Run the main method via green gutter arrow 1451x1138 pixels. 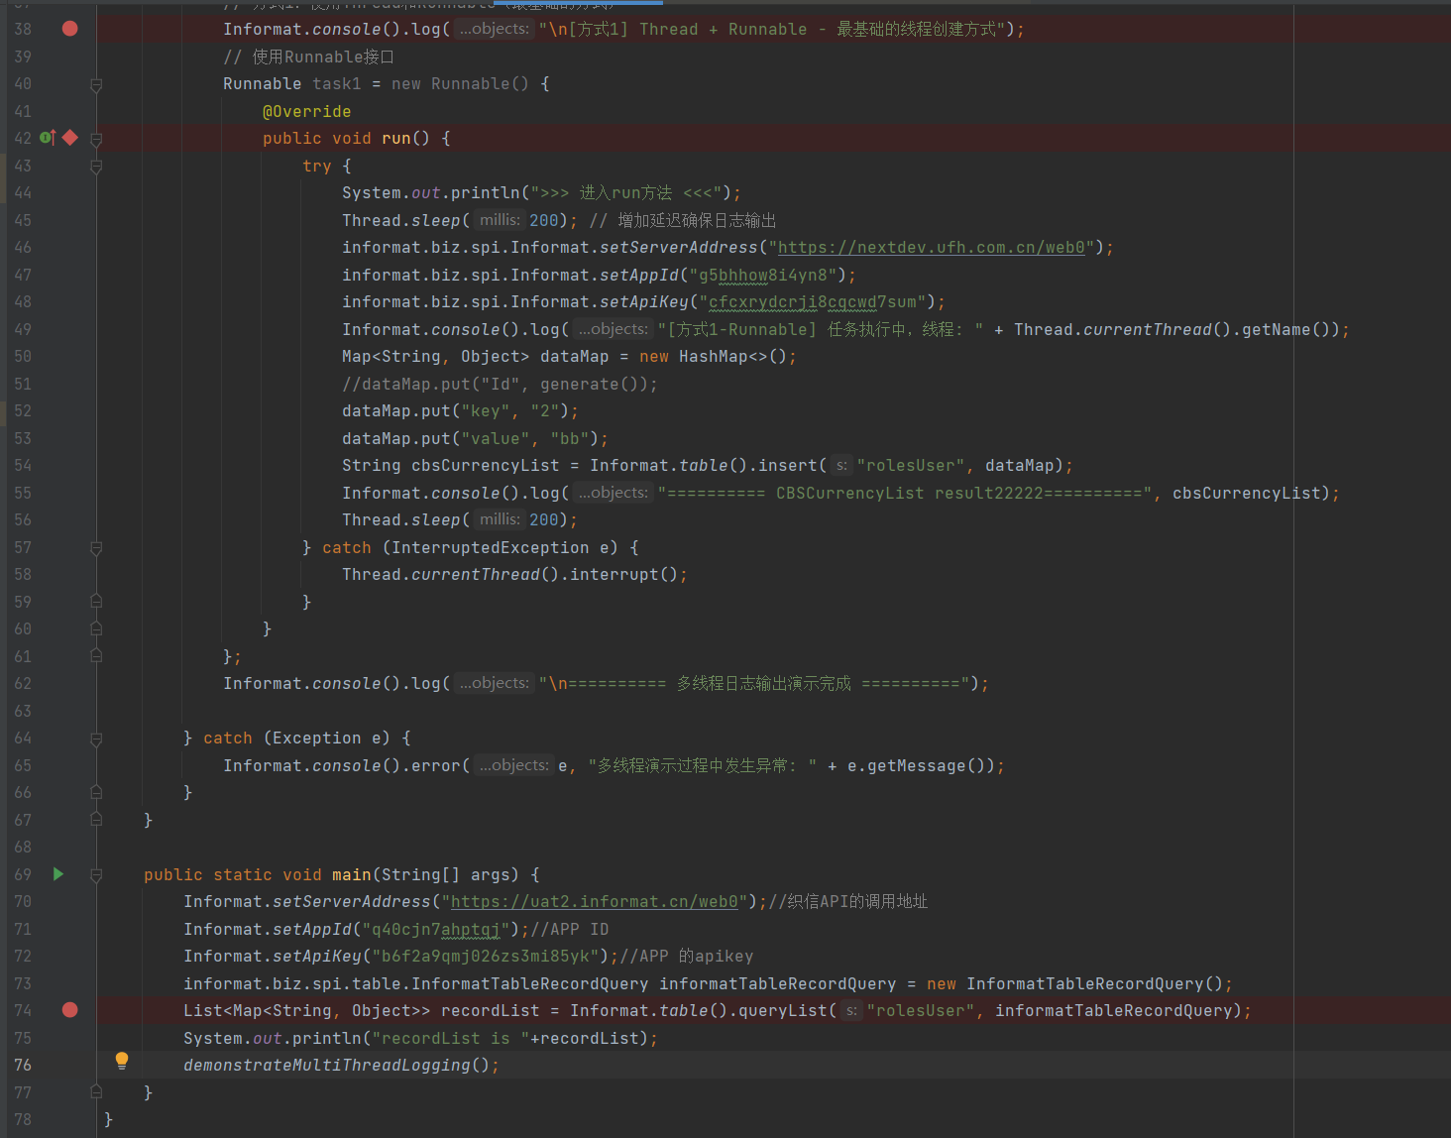point(57,874)
